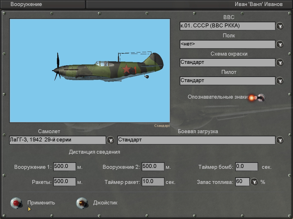The width and height of the screenshot is (293, 219).
Task: Click the Применить text label
Action: pos(41,203)
